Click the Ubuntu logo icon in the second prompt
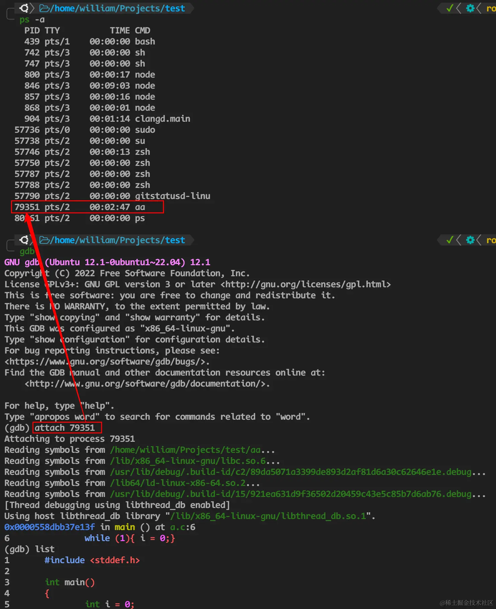The height and width of the screenshot is (609, 496). click(x=24, y=240)
